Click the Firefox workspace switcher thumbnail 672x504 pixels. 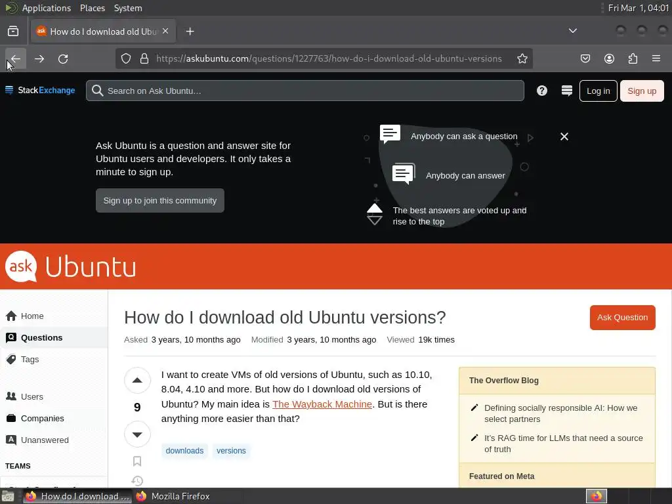(x=596, y=496)
